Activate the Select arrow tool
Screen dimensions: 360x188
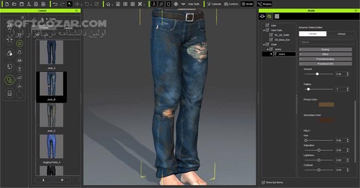point(69,4)
